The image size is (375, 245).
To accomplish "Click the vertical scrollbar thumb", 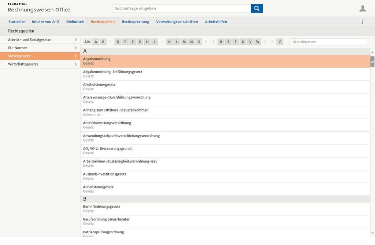I will tap(372, 62).
